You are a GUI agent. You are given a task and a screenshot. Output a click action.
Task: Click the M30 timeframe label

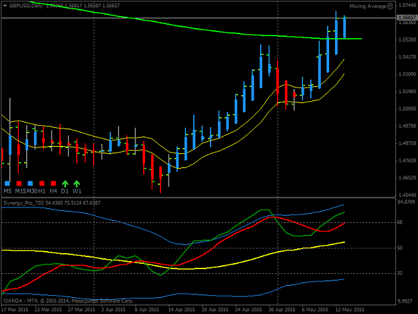click(x=31, y=191)
